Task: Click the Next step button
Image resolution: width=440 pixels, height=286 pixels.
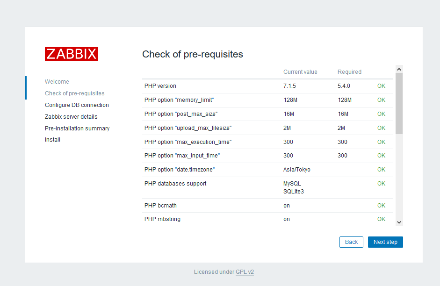Action: click(385, 242)
